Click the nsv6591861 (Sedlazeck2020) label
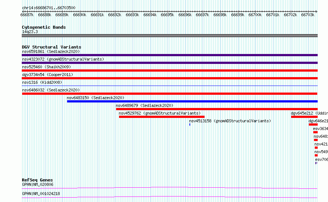This screenshot has height=202, width=328. (51, 51)
